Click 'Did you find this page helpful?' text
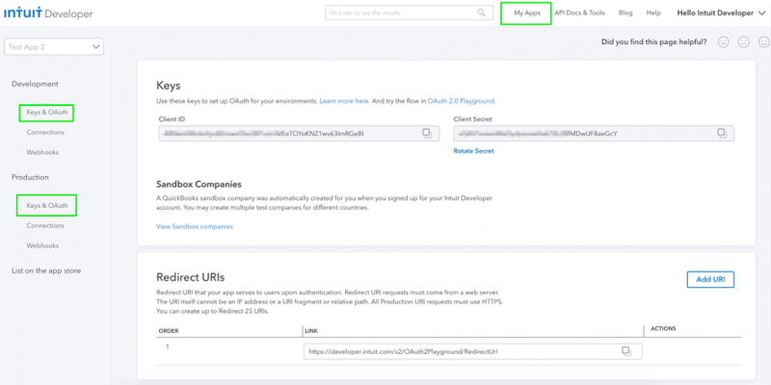This screenshot has height=385, width=771. pyautogui.click(x=654, y=42)
